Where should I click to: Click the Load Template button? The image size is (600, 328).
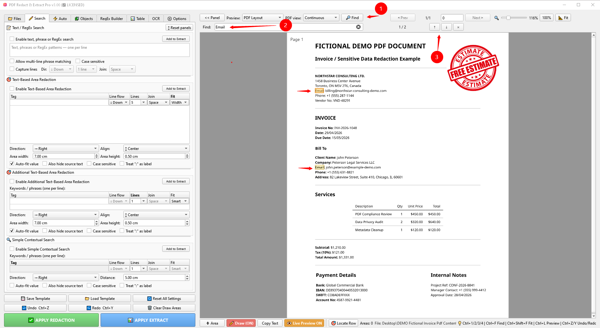100,299
